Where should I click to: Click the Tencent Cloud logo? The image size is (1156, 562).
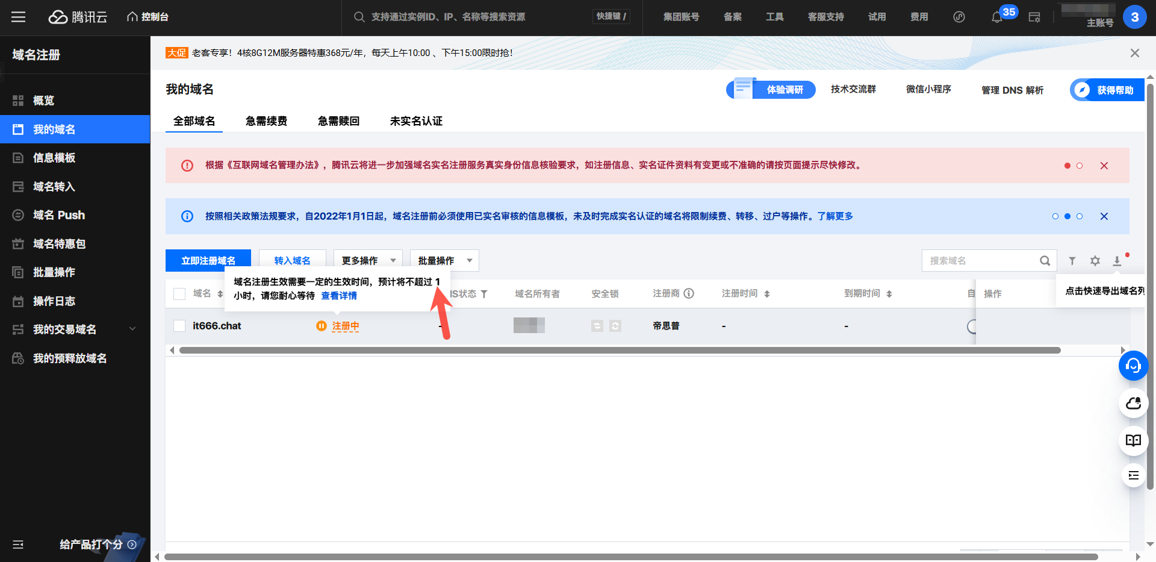click(x=78, y=17)
